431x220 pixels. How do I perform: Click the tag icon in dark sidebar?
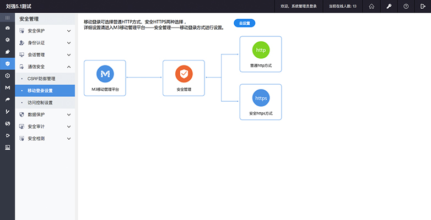(x=7, y=52)
